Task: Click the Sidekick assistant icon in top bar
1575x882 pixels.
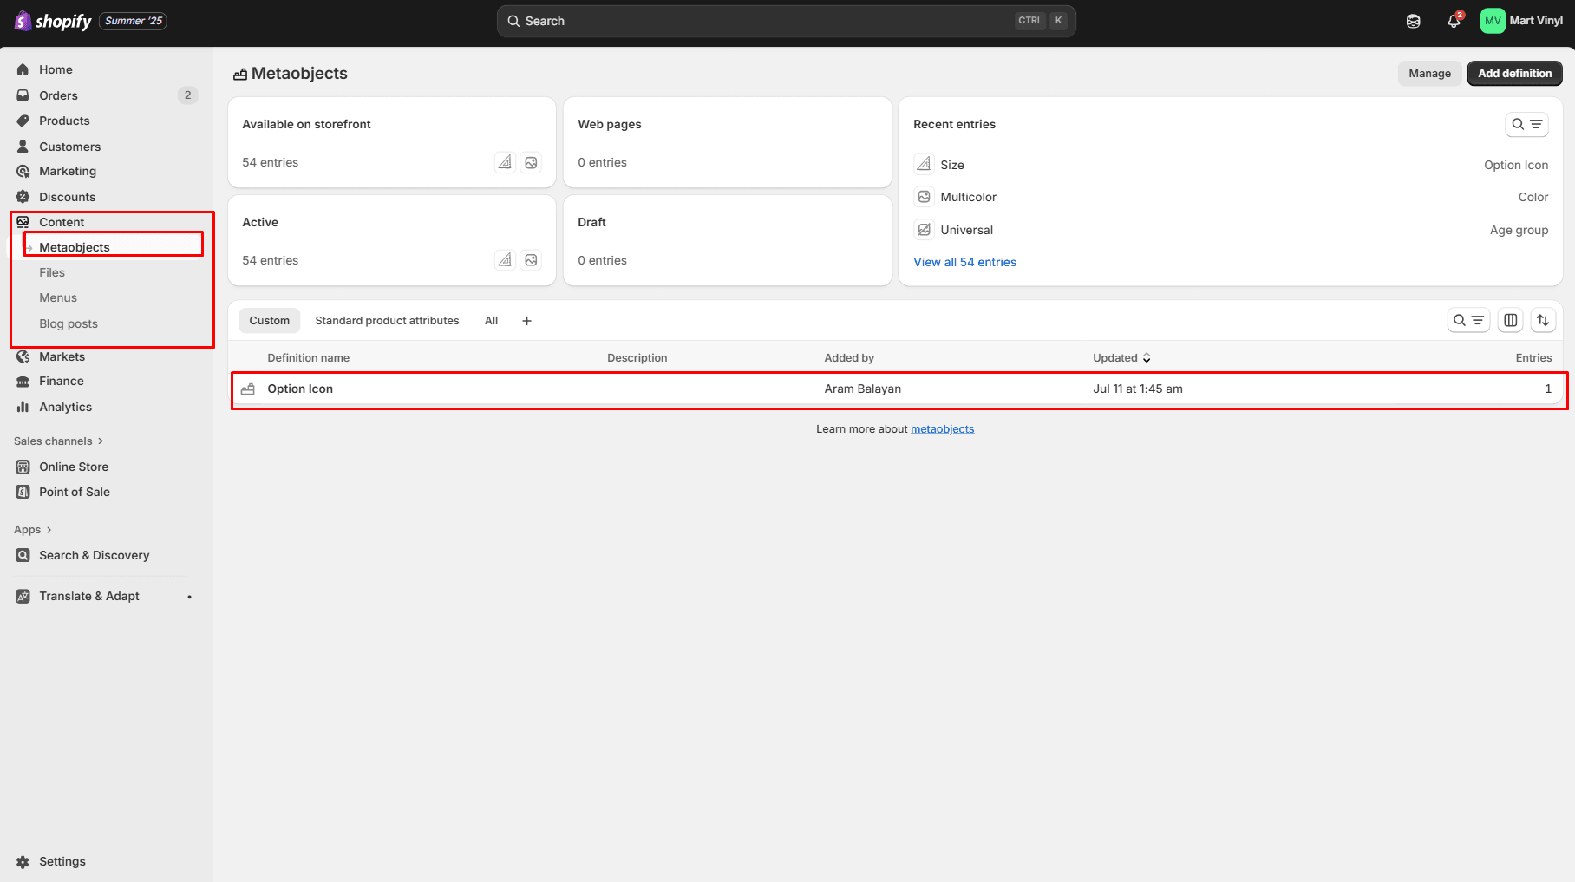Action: pyautogui.click(x=1413, y=21)
